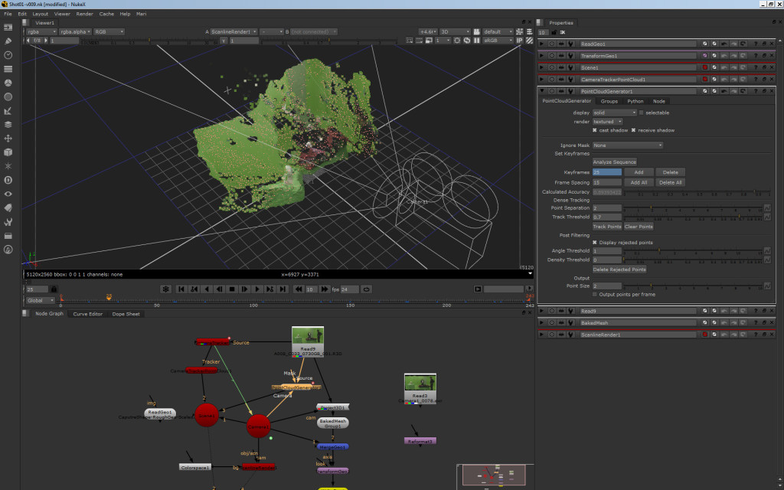The height and width of the screenshot is (490, 784).
Task: Click the stop playback button
Action: 231,289
